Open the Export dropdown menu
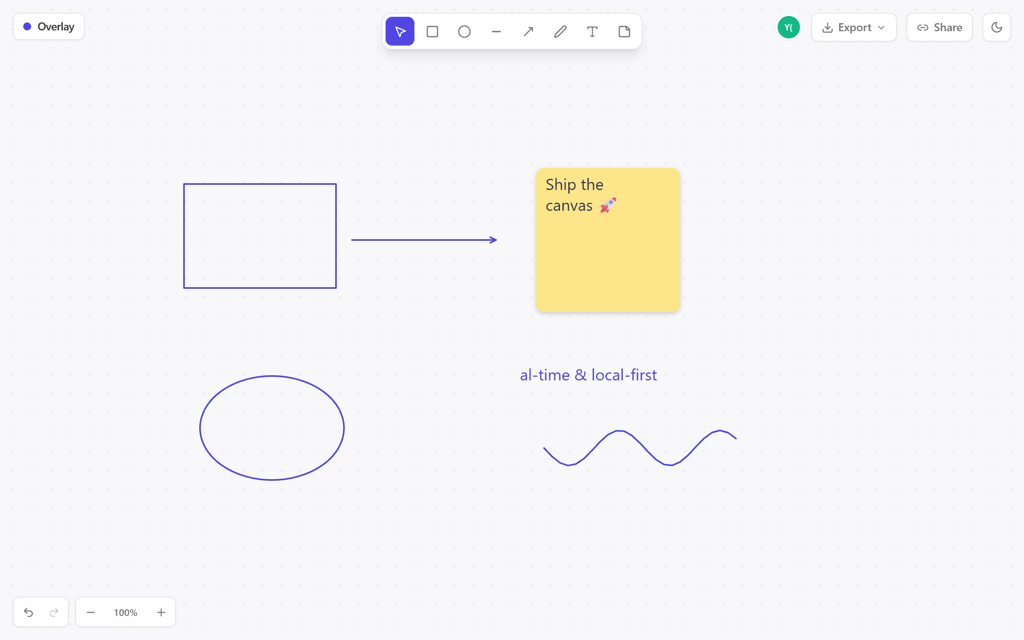The height and width of the screenshot is (640, 1024). click(854, 27)
